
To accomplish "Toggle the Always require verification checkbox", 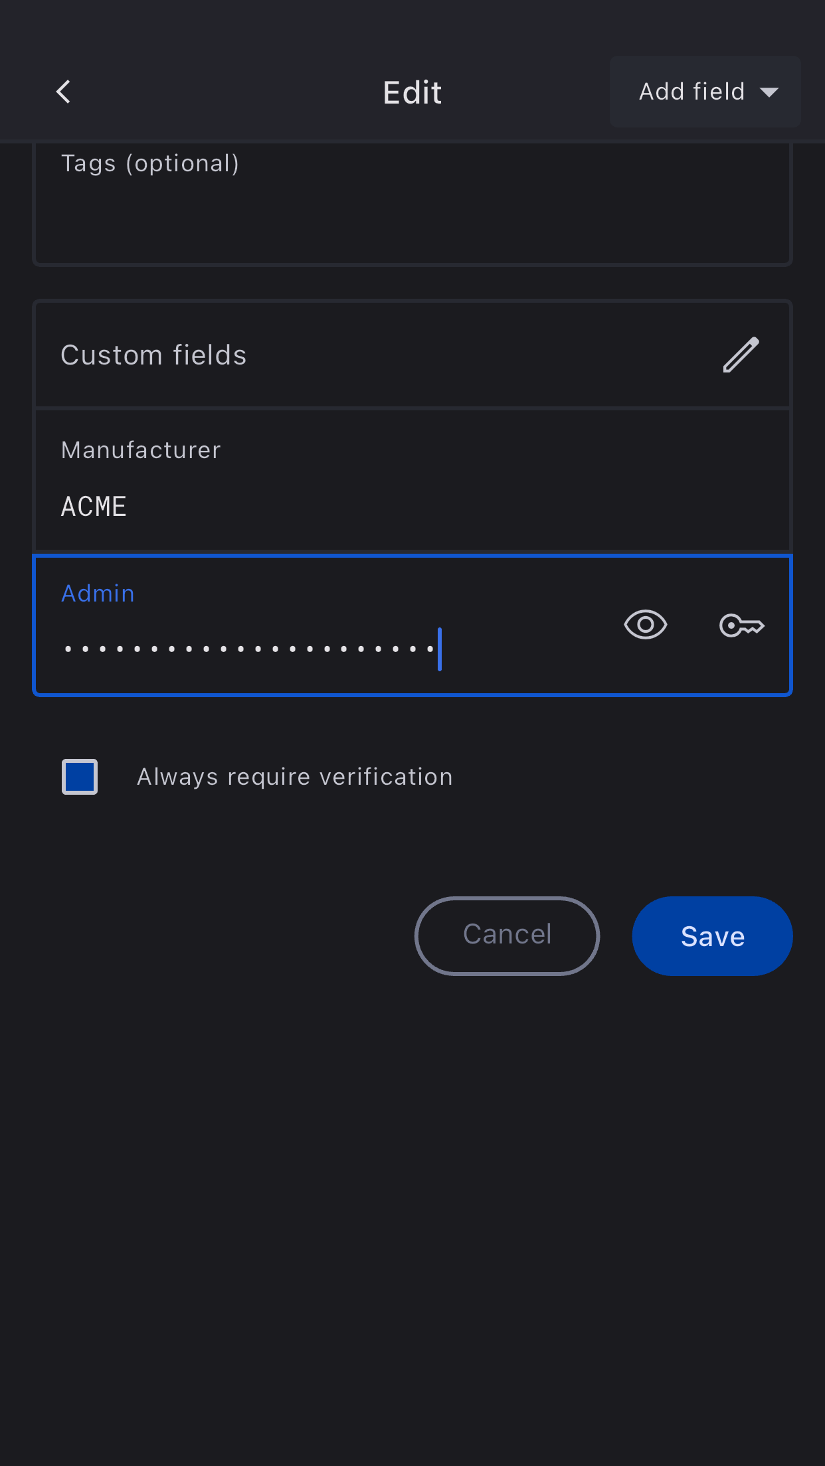I will [x=80, y=777].
